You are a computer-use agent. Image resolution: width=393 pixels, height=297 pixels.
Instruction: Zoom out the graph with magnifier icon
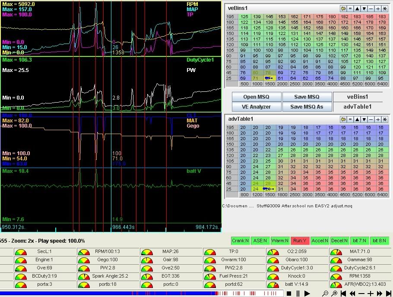[x=326, y=294]
